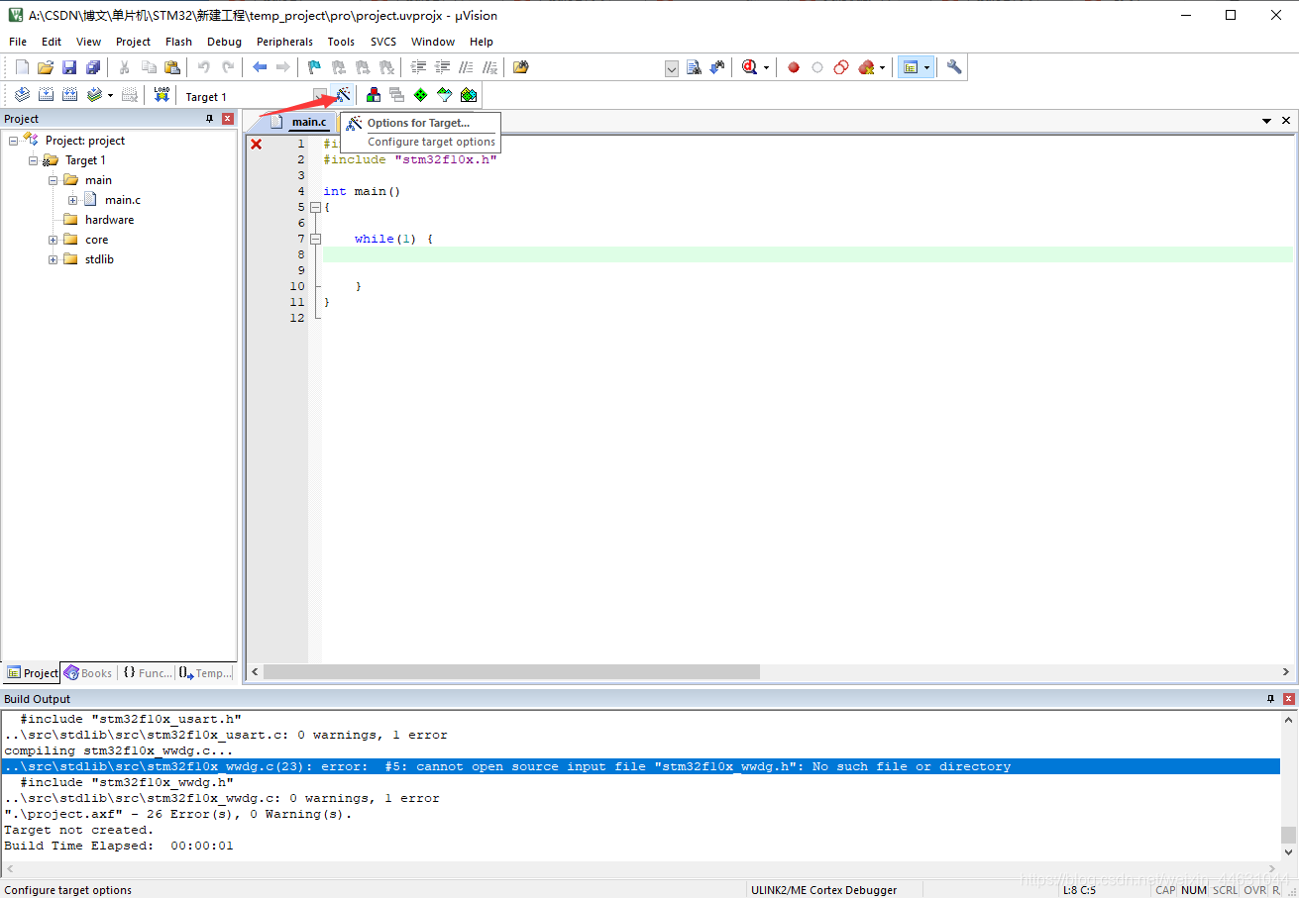
Task: Click the Cut scissors icon
Action: 125,67
